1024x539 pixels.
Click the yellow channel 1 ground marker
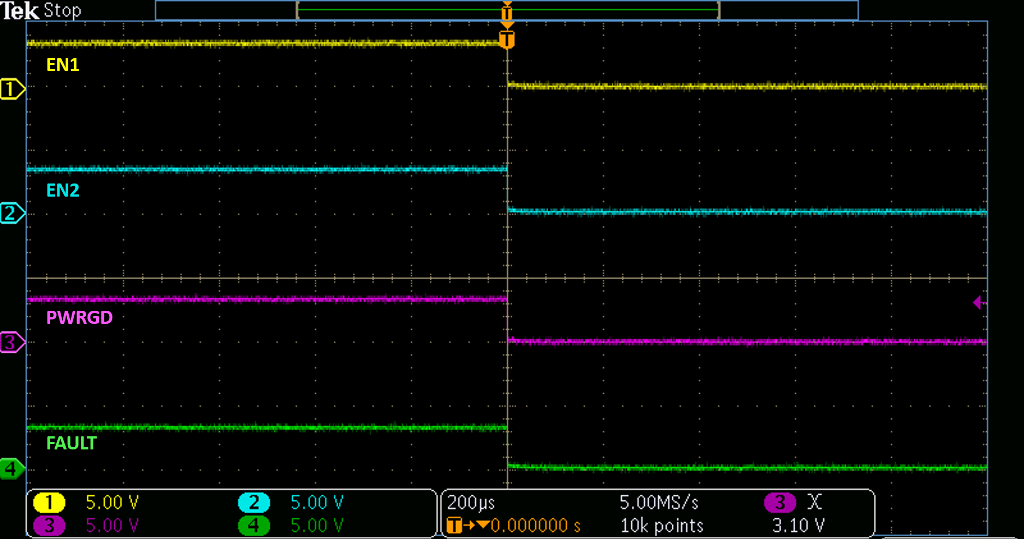pyautogui.click(x=12, y=88)
